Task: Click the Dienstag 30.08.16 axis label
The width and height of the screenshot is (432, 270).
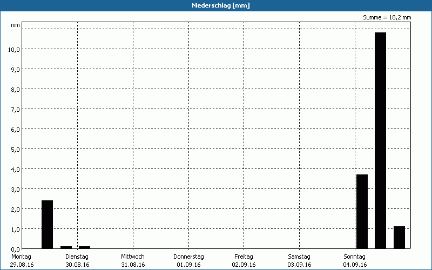Action: point(77,261)
